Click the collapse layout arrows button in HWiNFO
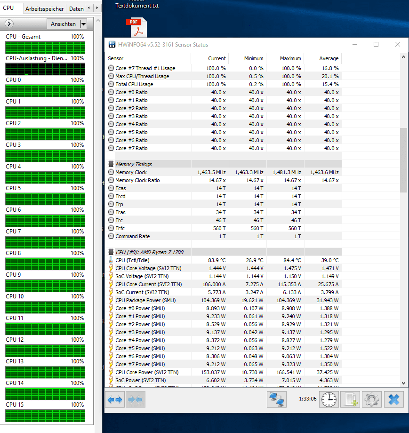Viewport: 409px width, 433px height. click(x=136, y=399)
